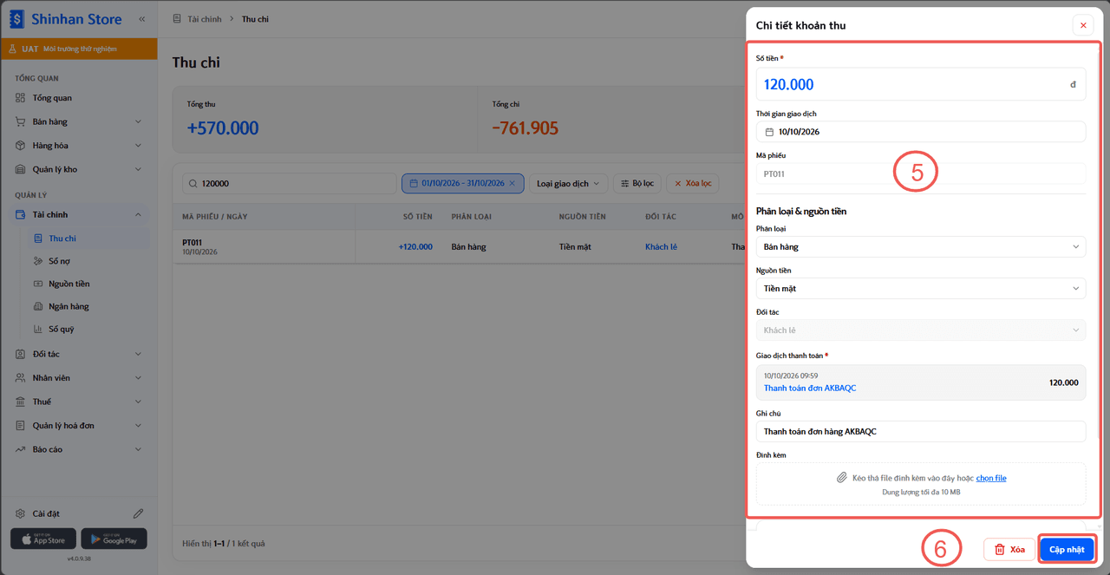1110x575 pixels.
Task: Open the Phân loại dropdown showing Bán hàng
Action: click(x=921, y=247)
